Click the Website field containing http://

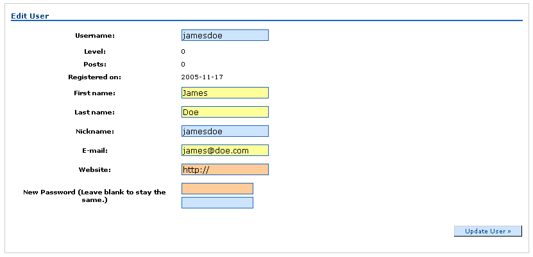tap(225, 169)
